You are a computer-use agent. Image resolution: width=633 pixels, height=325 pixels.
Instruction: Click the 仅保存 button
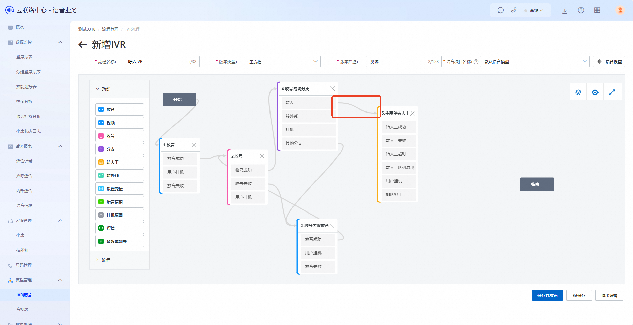pos(579,295)
